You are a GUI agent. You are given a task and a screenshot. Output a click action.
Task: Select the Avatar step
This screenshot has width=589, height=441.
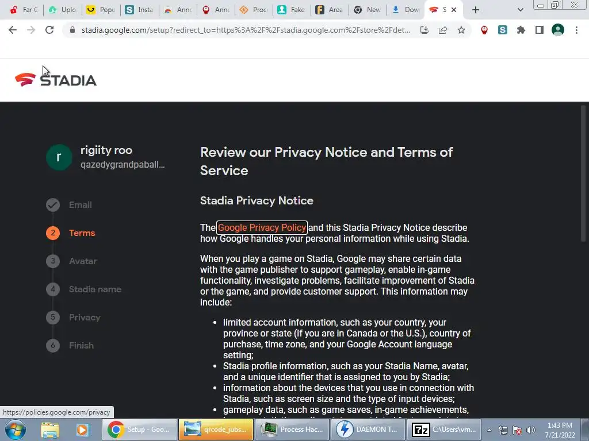71,261
